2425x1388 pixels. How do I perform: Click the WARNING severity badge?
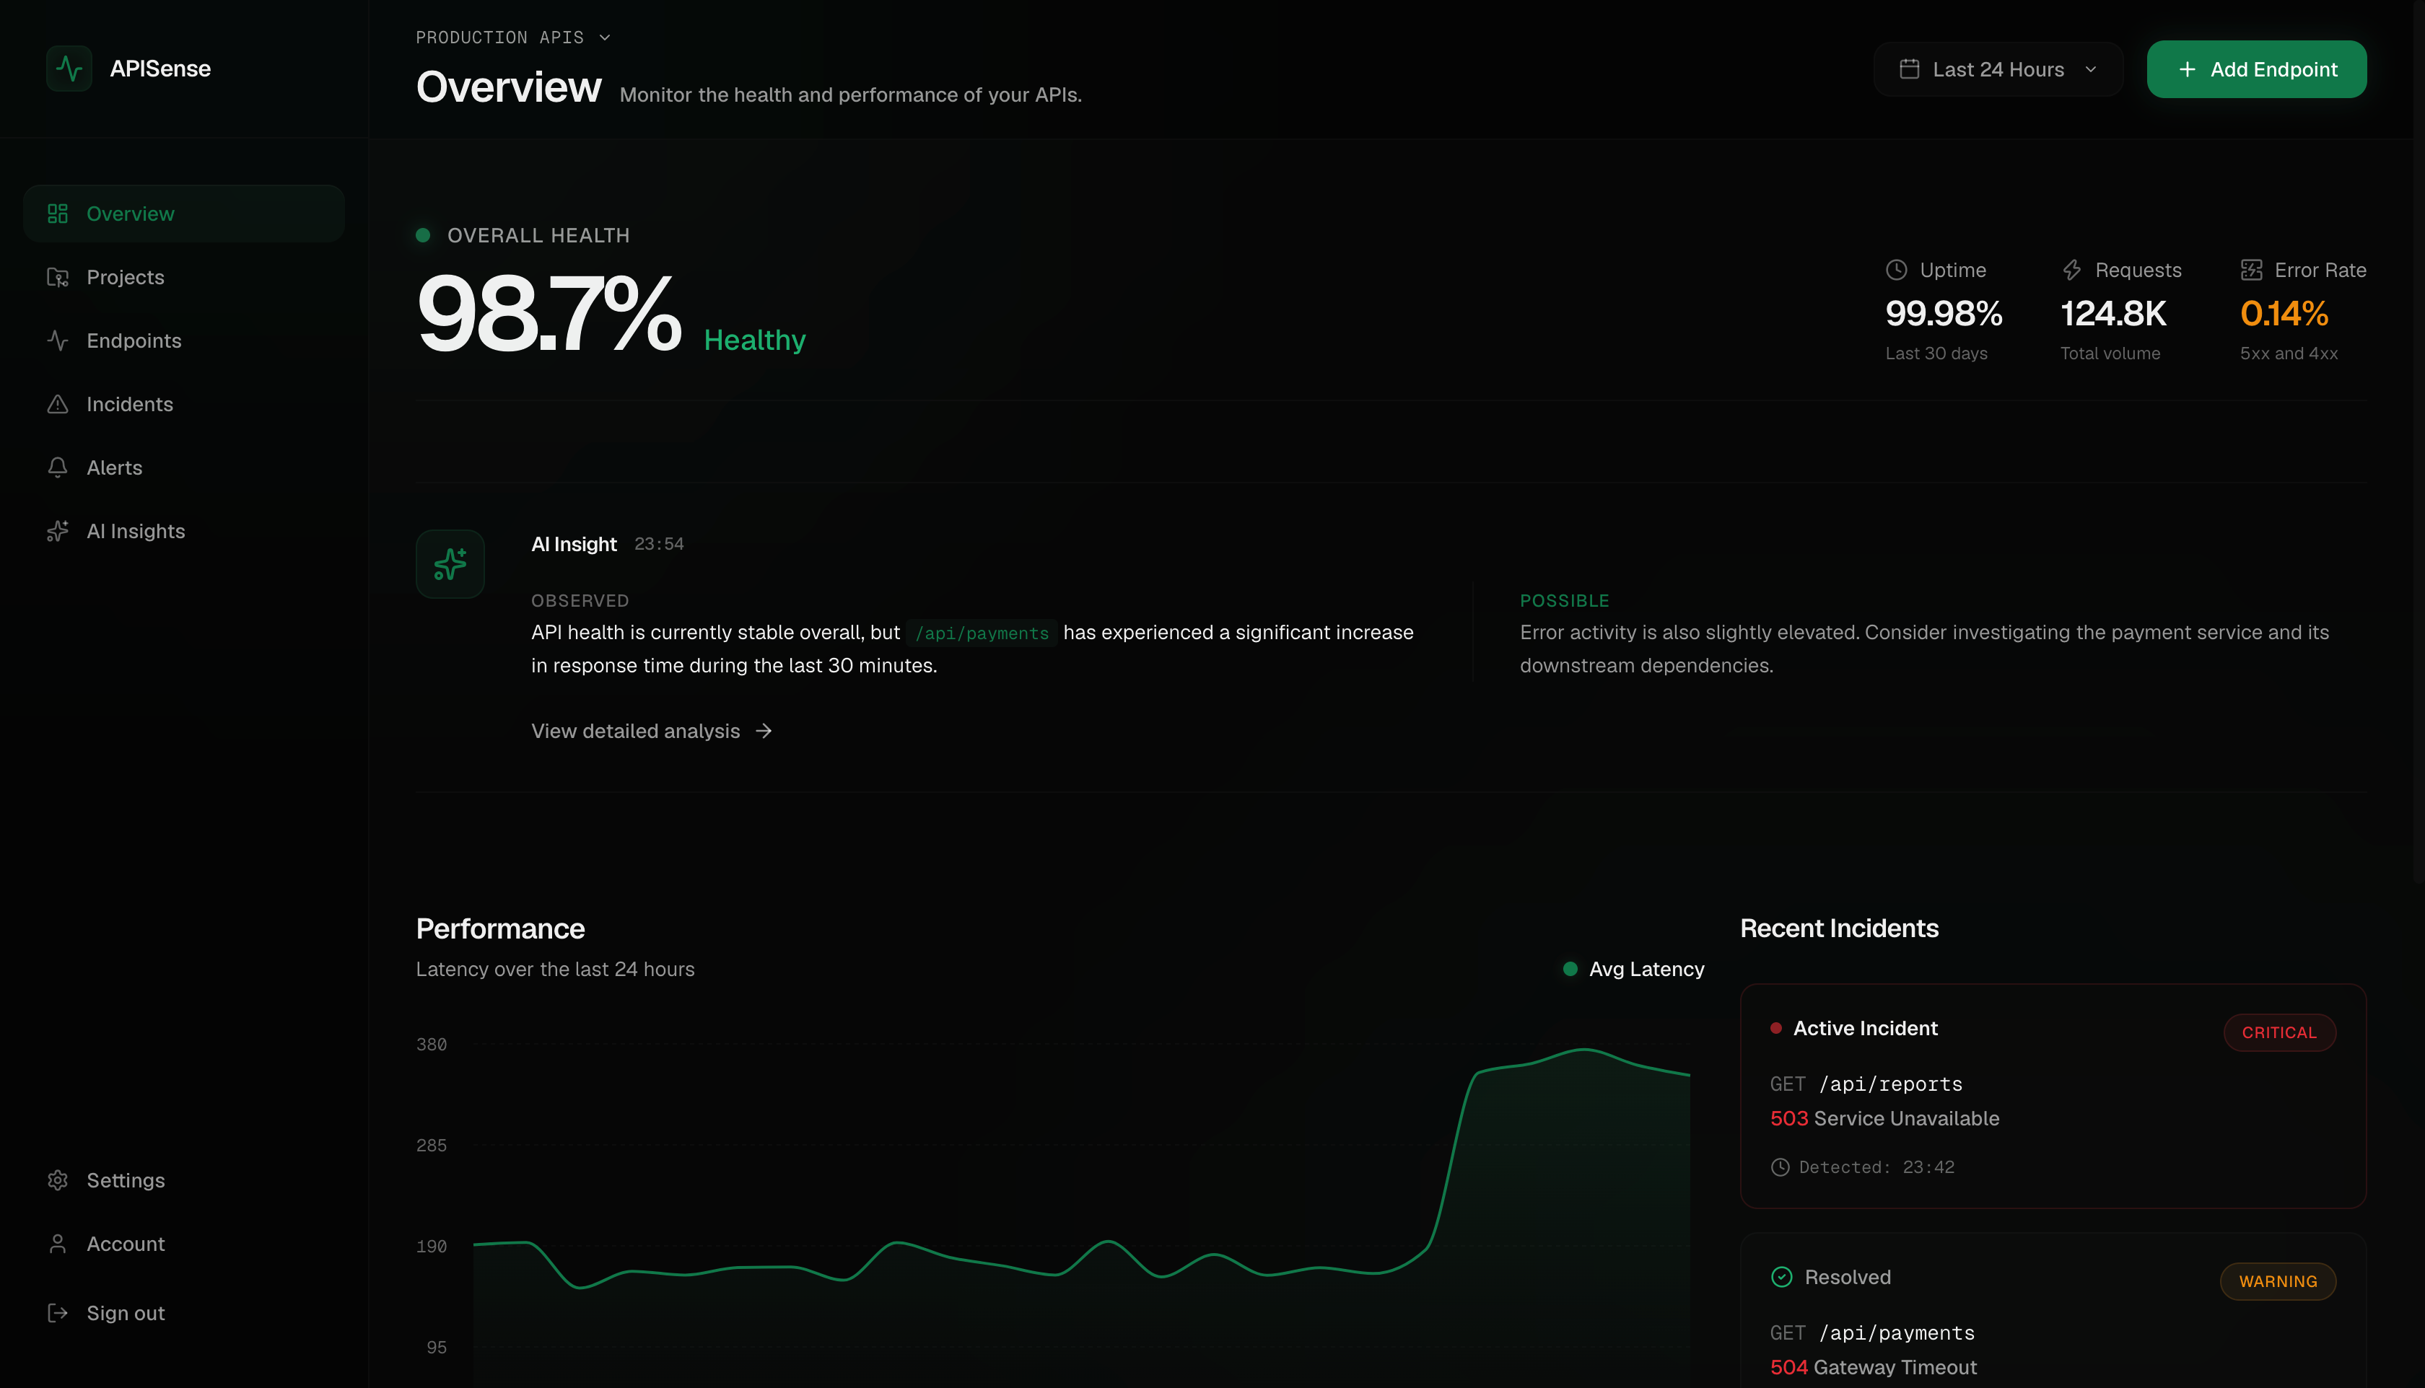click(x=2277, y=1281)
